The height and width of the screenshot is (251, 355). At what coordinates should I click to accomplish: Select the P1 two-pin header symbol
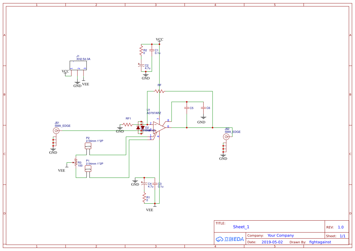tap(88, 169)
